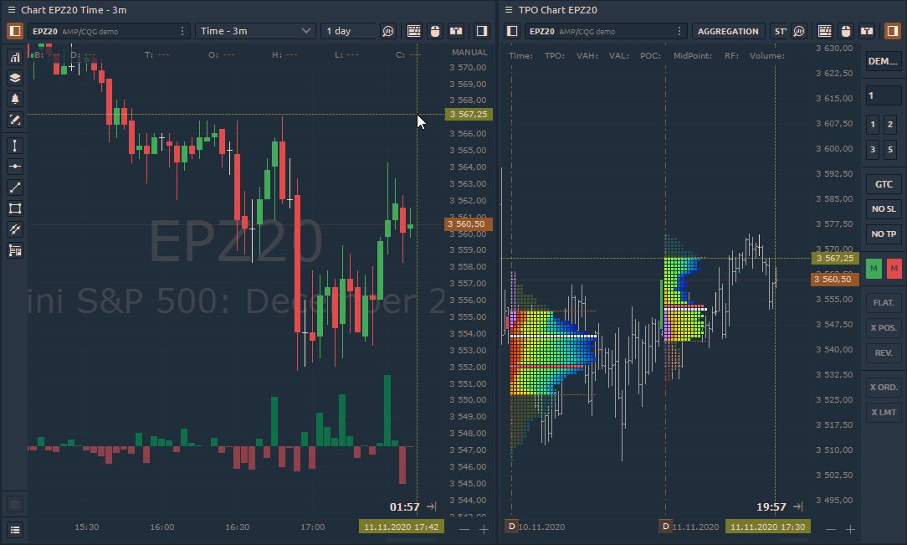This screenshot has height=545, width=907.
Task: Expand the Time - 3m timeframe dropdown
Action: point(255,31)
